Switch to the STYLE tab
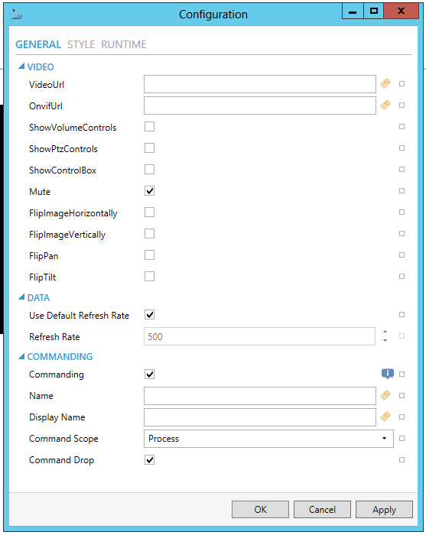The width and height of the screenshot is (426, 535). pyautogui.click(x=81, y=44)
